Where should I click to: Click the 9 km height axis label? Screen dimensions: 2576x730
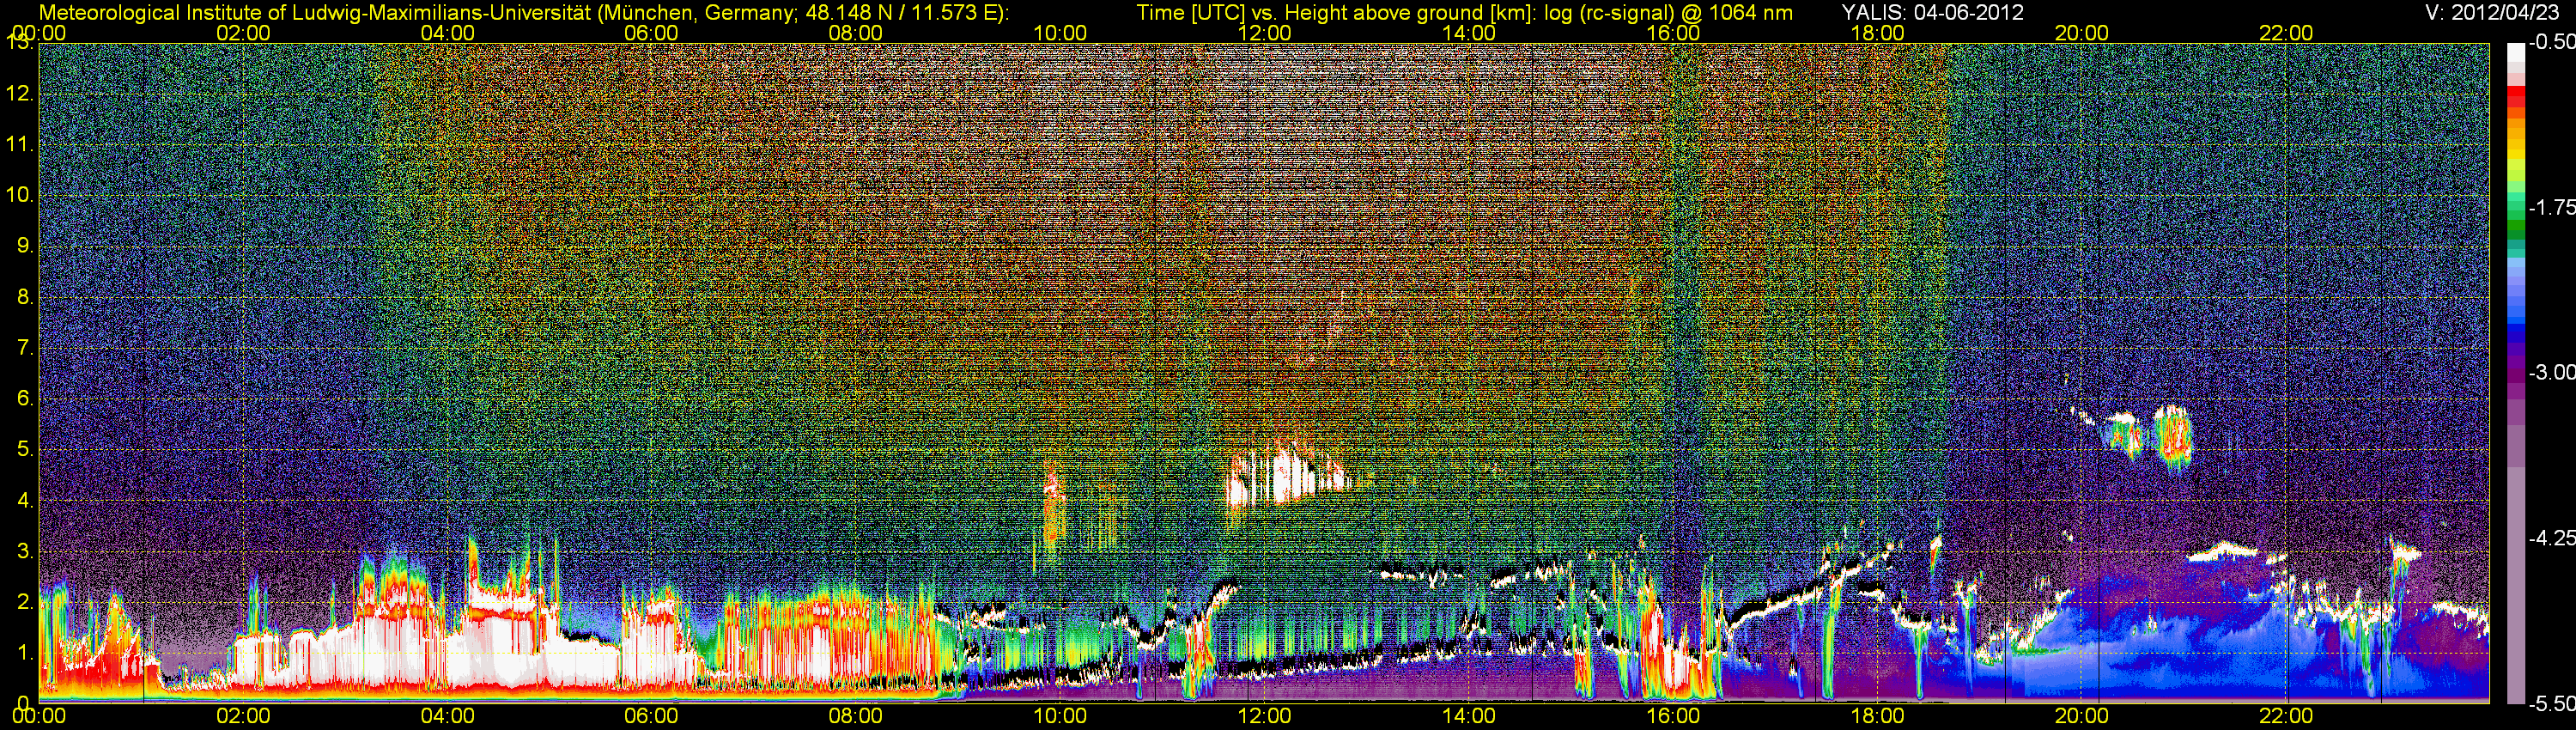tap(27, 246)
